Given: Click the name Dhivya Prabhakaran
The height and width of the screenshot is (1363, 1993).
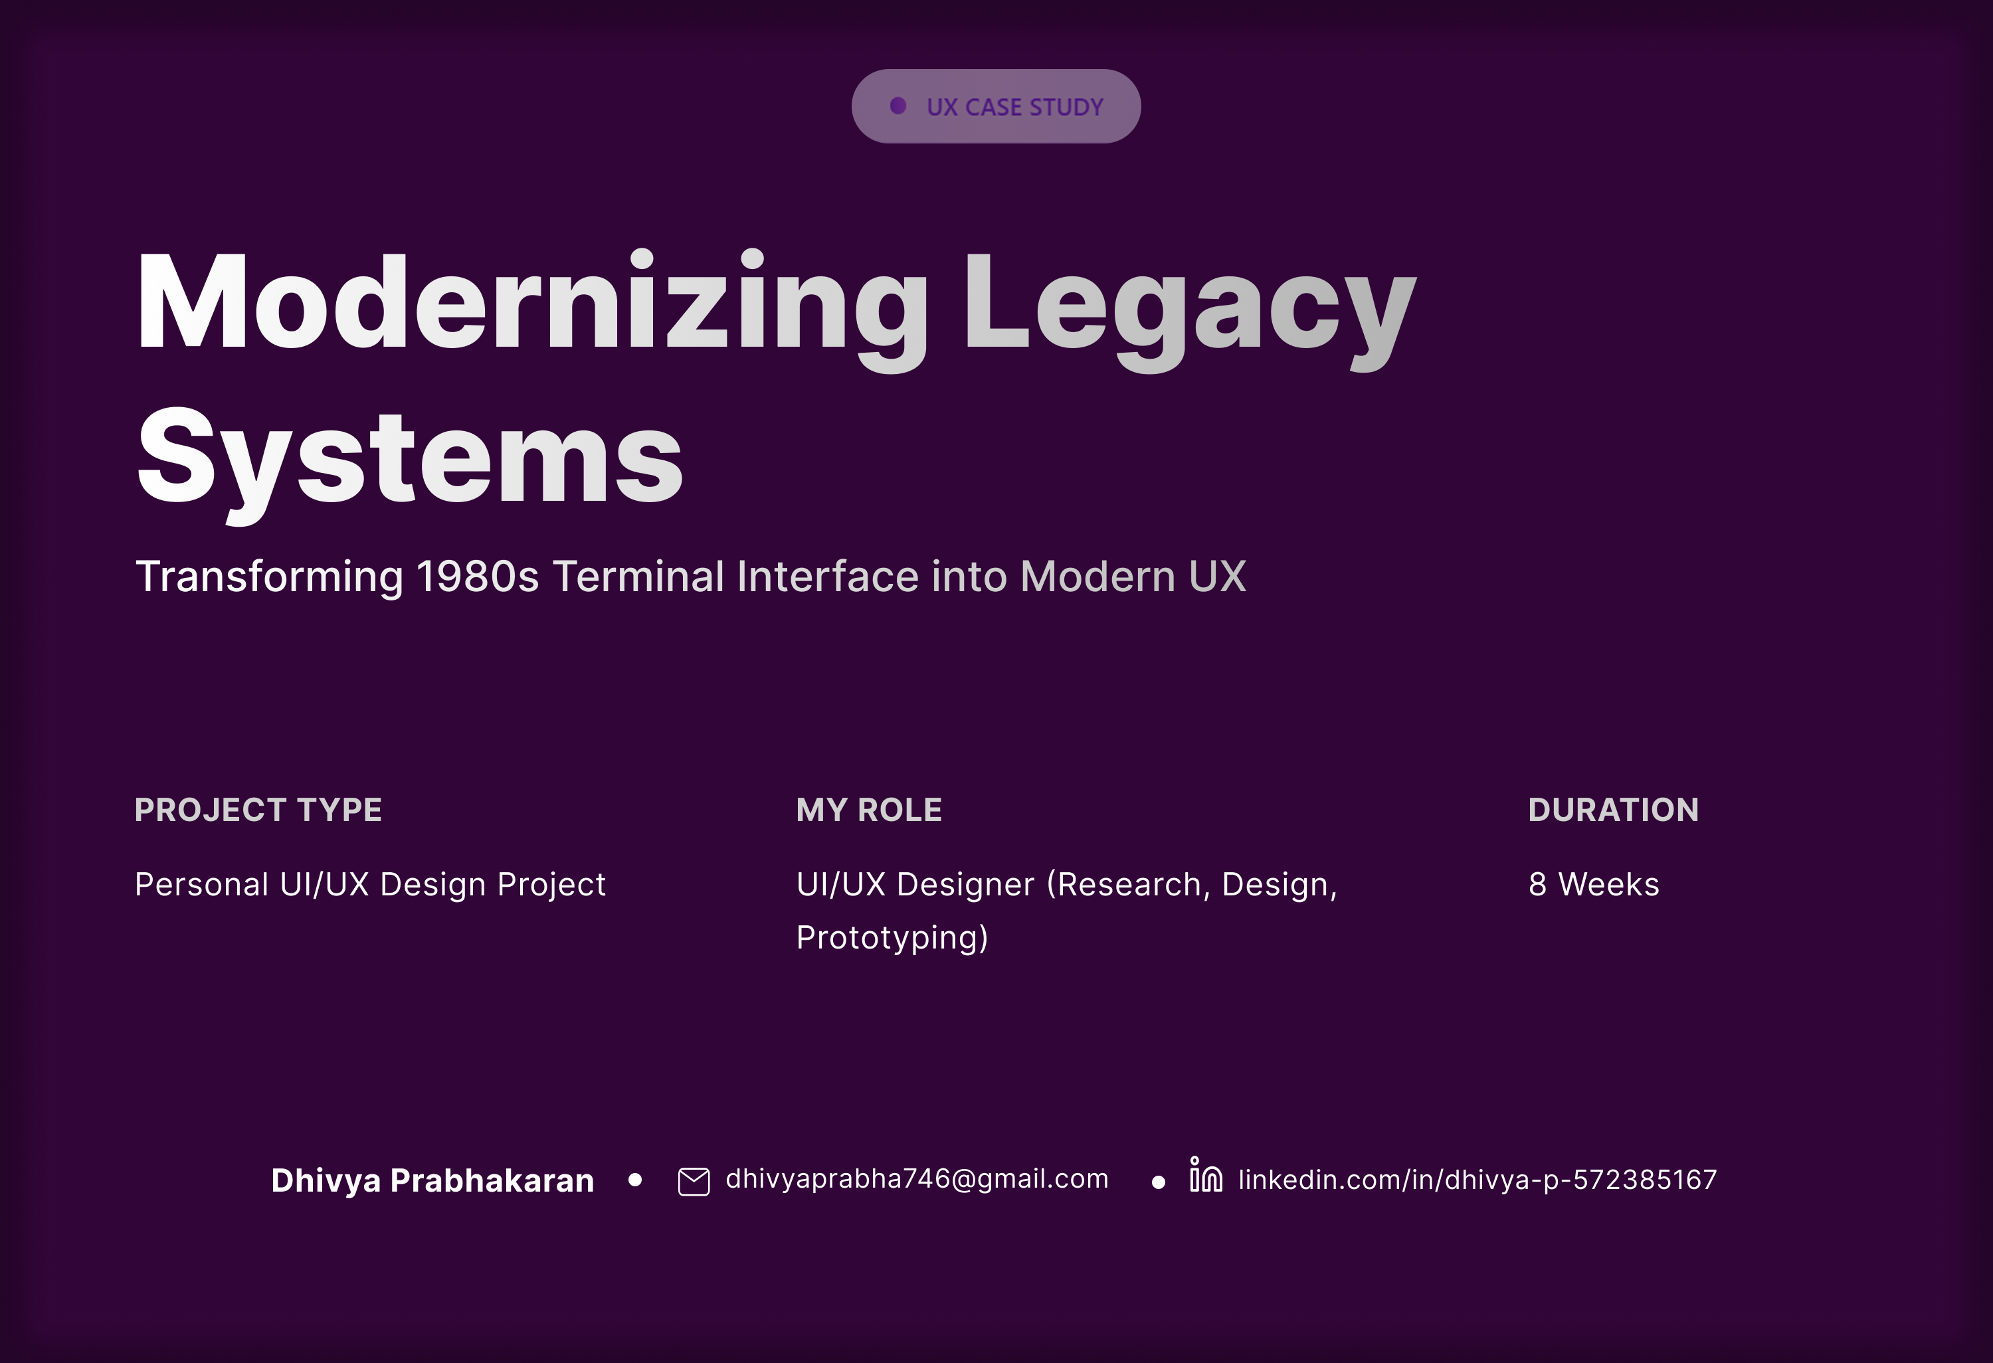Looking at the screenshot, I should point(432,1181).
